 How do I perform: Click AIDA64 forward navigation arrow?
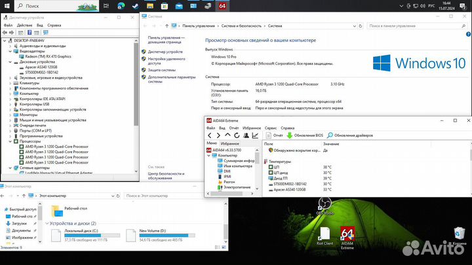(218, 135)
